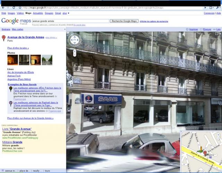Open the Militaire Grande ad link

point(12,142)
